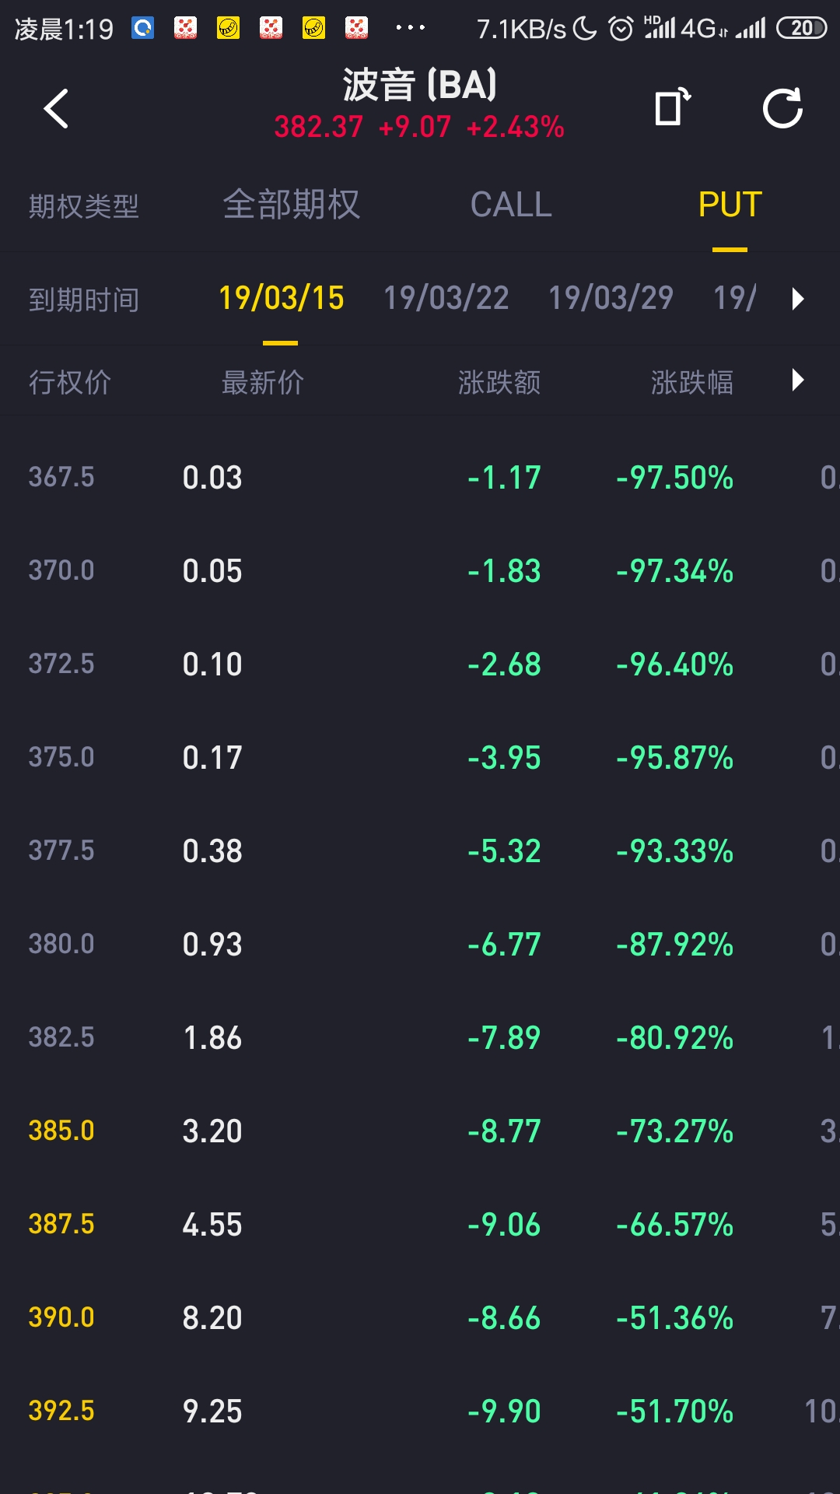This screenshot has height=1494, width=840.
Task: Sort by 行权价 column header
Action: (x=70, y=382)
